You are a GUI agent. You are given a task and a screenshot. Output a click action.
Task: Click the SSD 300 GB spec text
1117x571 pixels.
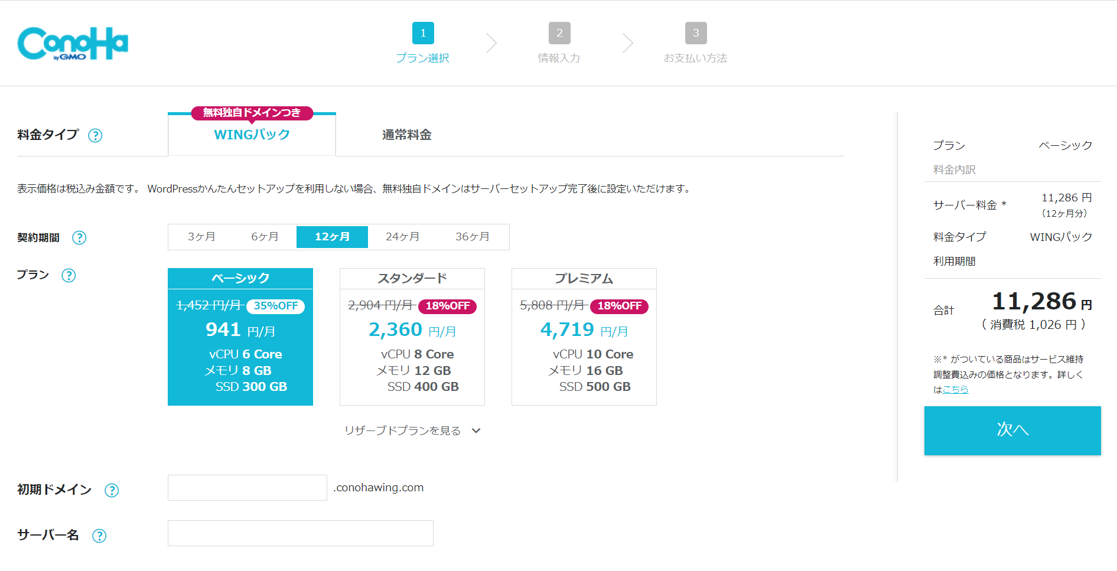[251, 387]
